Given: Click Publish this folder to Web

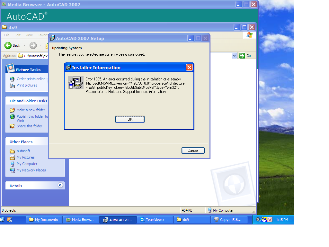Looking at the screenshot, I should (32, 118).
